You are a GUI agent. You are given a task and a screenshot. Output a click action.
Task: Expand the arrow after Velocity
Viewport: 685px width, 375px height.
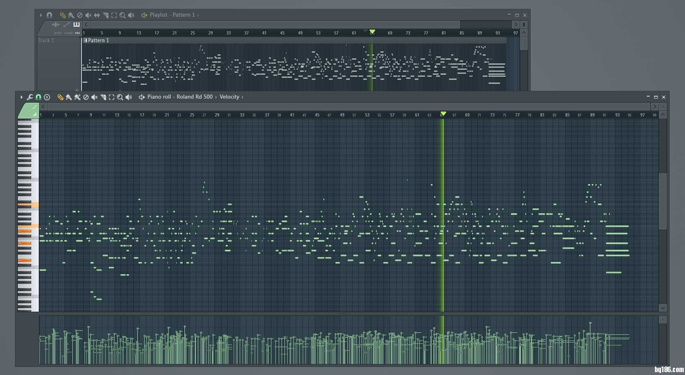coord(243,97)
